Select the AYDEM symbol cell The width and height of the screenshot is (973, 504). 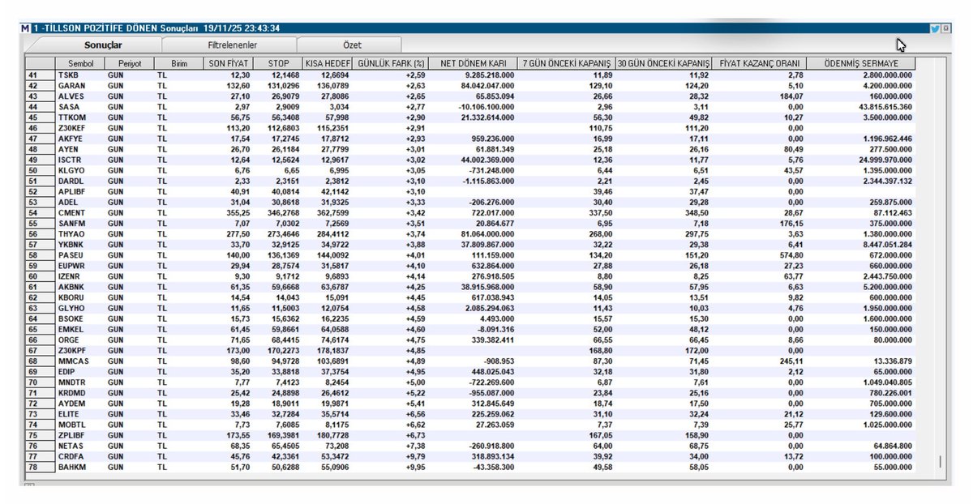(79, 404)
